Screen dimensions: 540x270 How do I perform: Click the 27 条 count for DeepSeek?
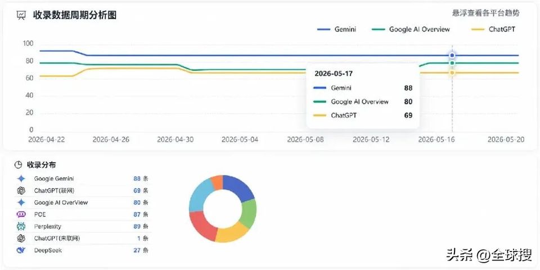click(x=141, y=250)
